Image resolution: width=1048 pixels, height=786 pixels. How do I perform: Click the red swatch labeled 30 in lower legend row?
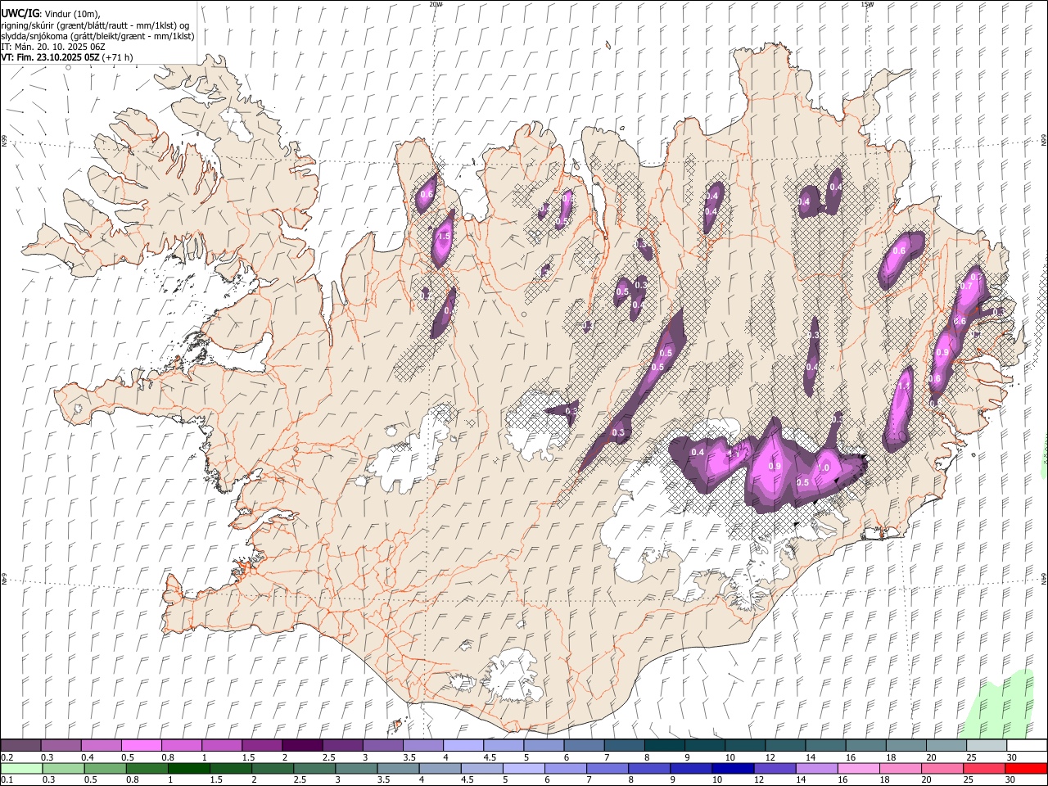[1026, 769]
